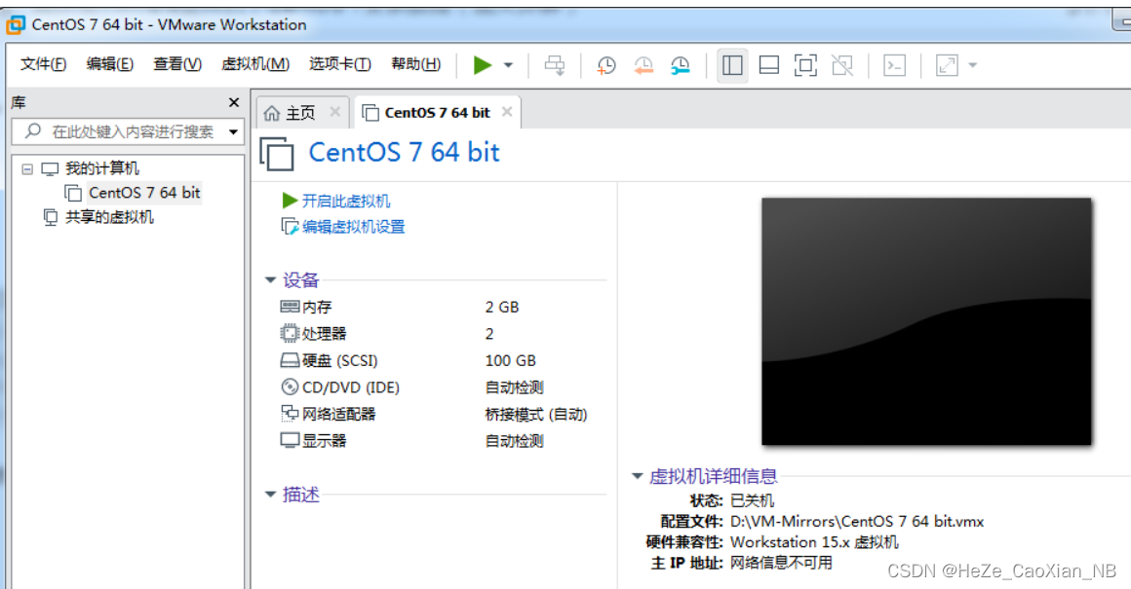Click the 编辑虚拟机设置 link
1131x589 pixels.
coord(353,227)
